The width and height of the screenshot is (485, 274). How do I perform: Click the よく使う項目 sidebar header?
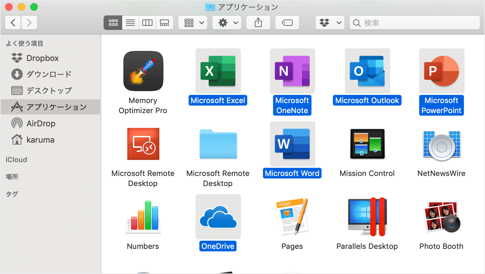(x=25, y=43)
